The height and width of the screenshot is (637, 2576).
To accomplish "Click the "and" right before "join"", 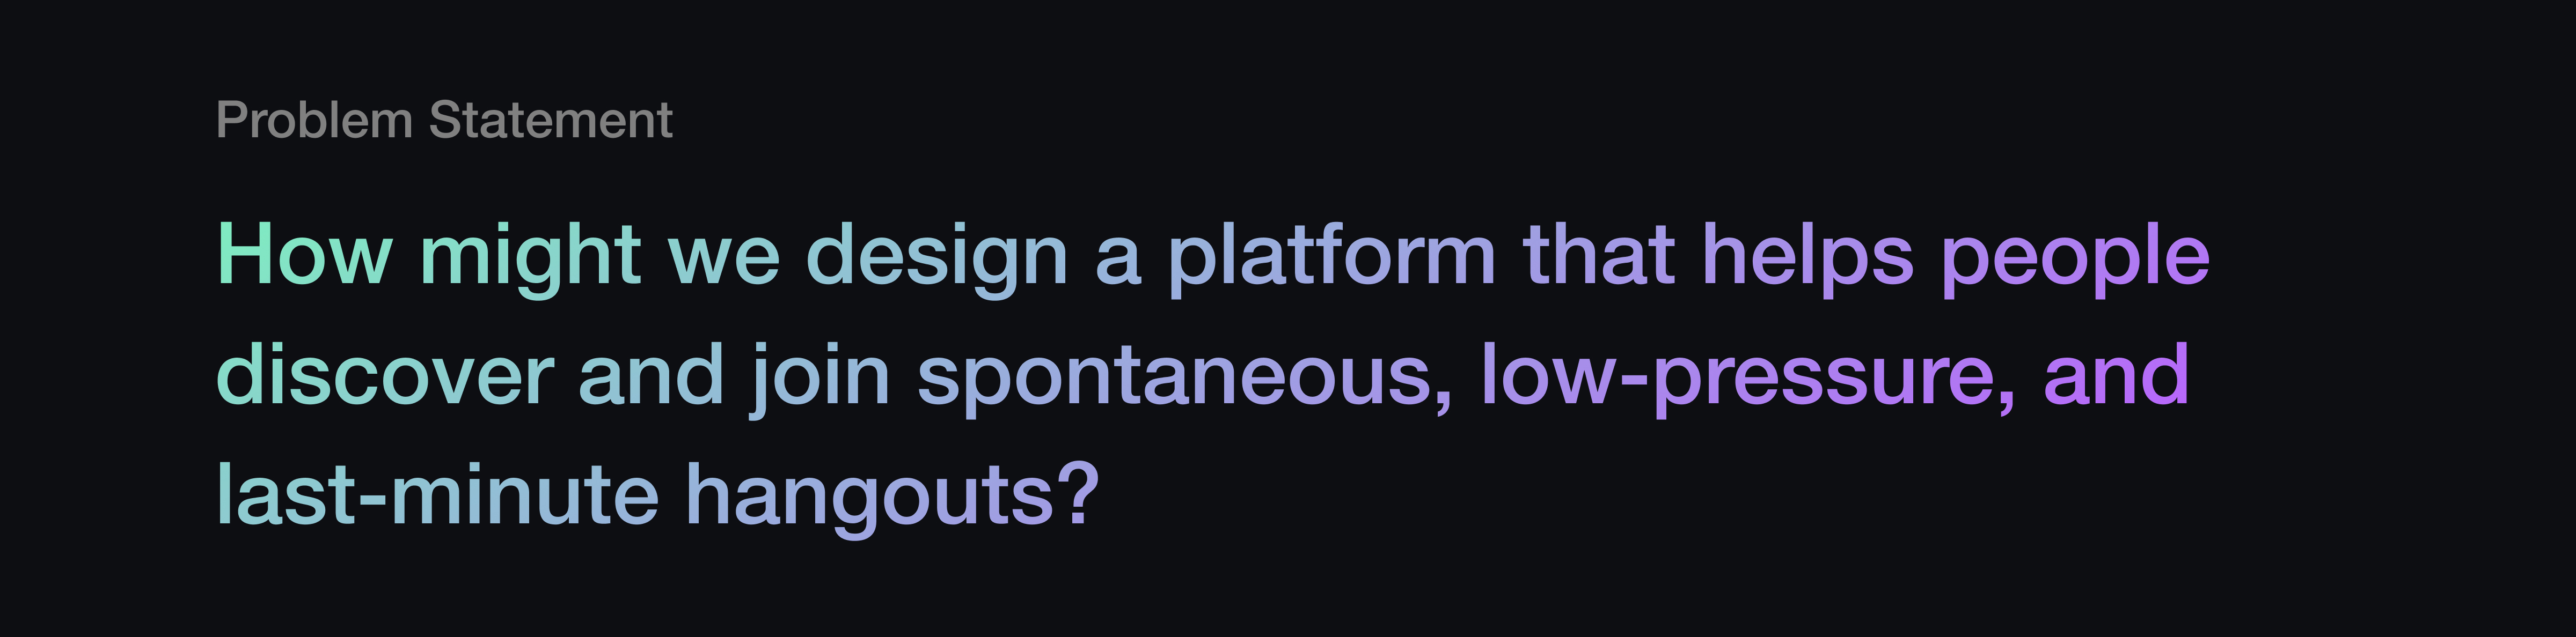I will (651, 375).
